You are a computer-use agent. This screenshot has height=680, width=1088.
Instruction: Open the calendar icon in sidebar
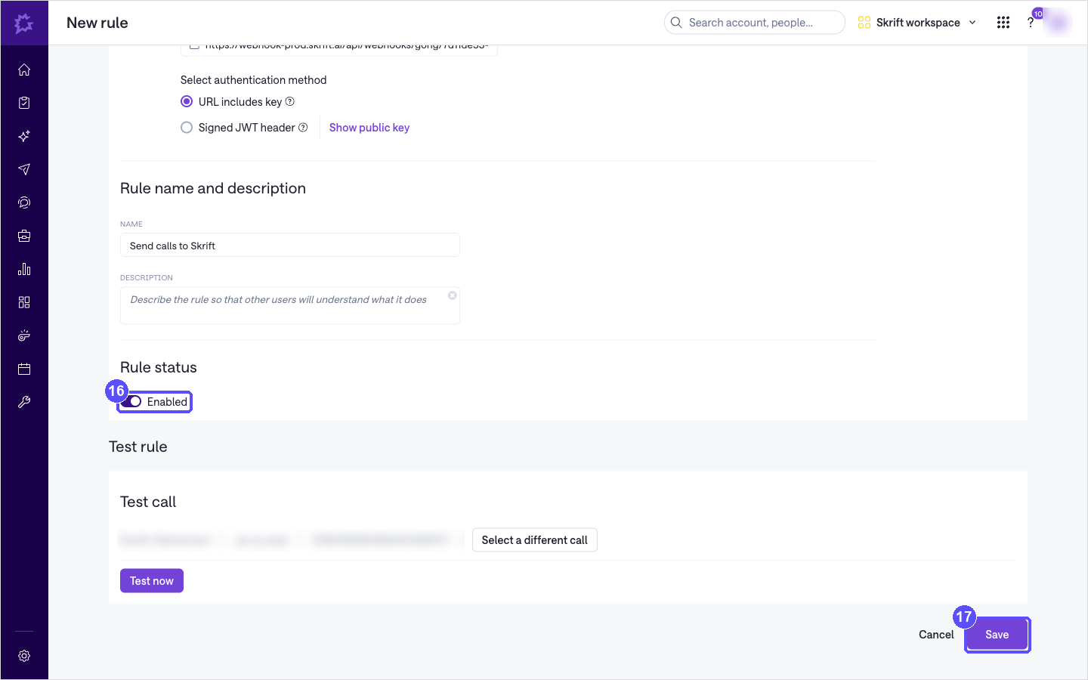24,369
